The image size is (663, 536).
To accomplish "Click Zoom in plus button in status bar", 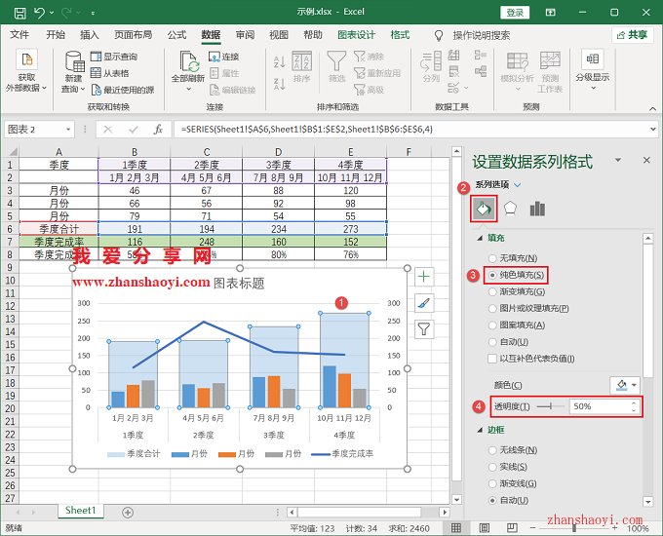I will (x=614, y=528).
